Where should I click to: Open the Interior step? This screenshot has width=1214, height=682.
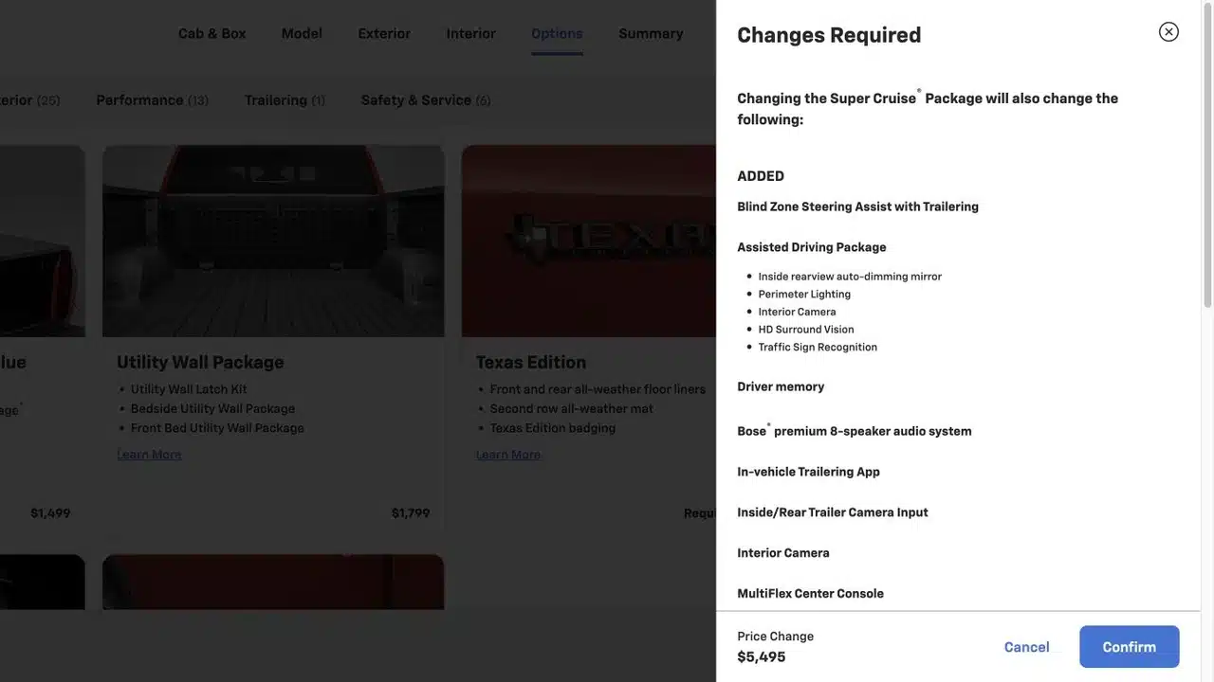[471, 33]
